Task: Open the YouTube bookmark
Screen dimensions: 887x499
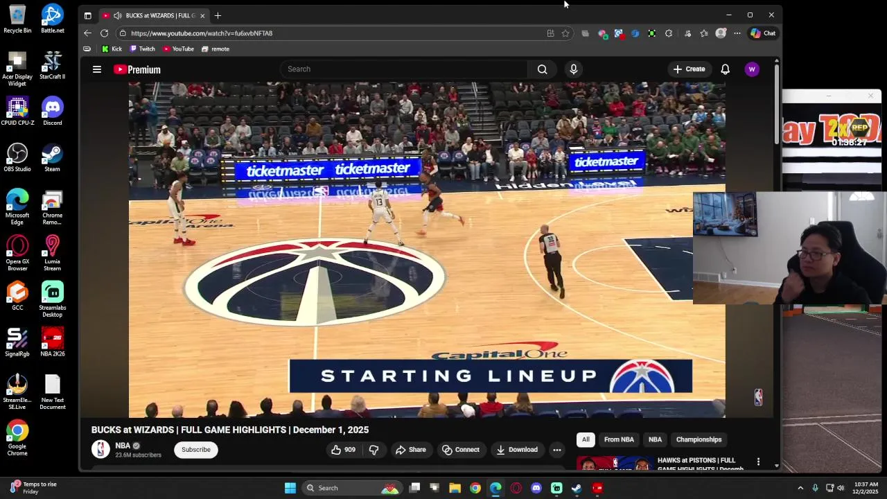Action: coord(178,49)
